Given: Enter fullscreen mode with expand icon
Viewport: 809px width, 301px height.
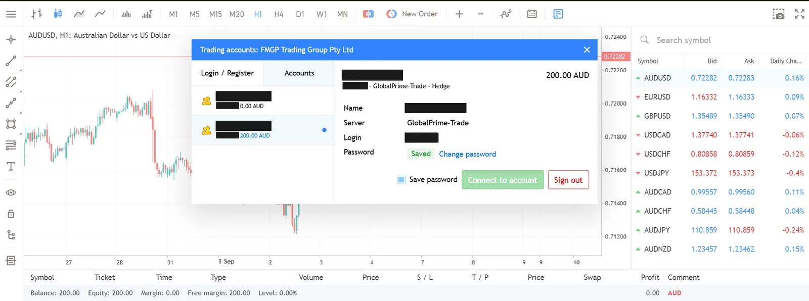Looking at the screenshot, I should [799, 14].
